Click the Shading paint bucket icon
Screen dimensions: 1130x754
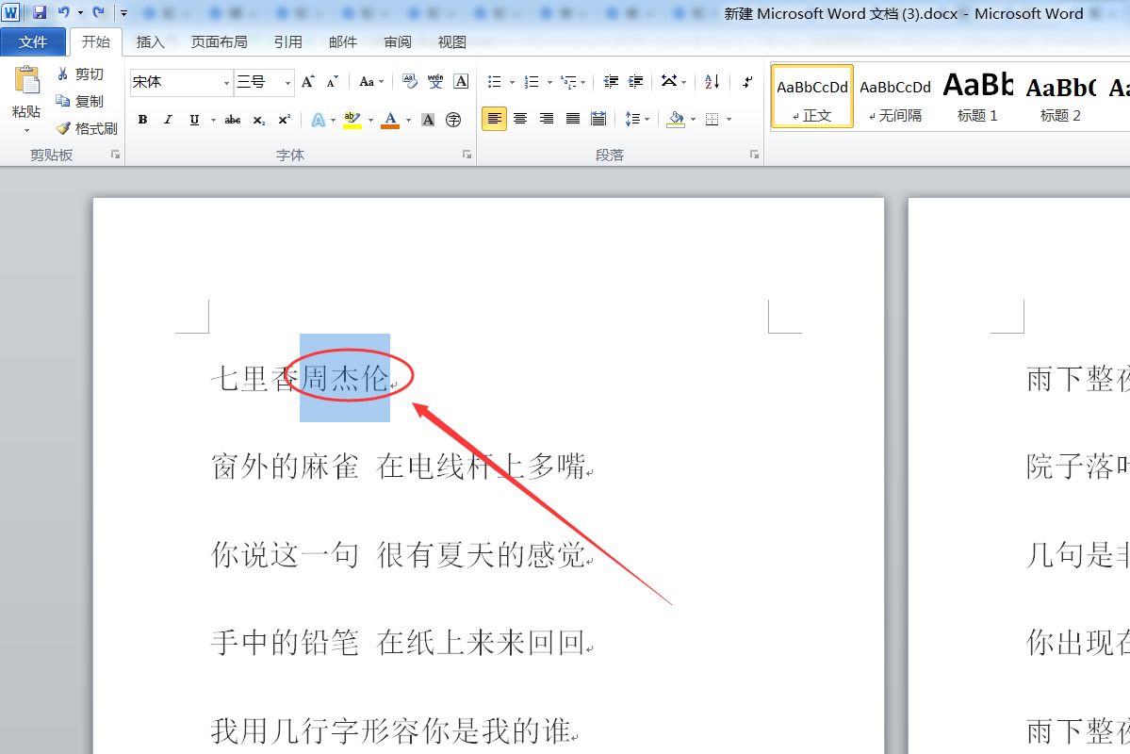(x=675, y=118)
